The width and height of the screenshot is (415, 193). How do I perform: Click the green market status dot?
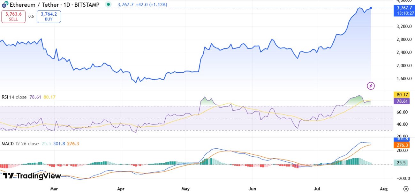pos(109,4)
